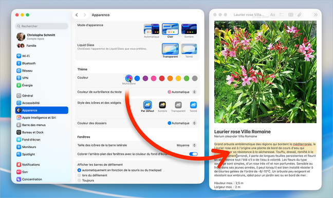The image size is (333, 198).
Task: Open the Aa text format menu in Notes
Action: tap(272, 15)
